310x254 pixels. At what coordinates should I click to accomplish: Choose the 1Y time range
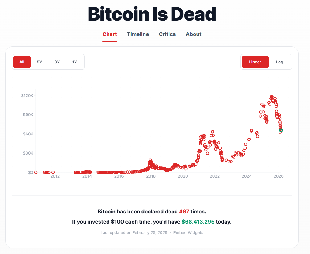[x=74, y=62]
